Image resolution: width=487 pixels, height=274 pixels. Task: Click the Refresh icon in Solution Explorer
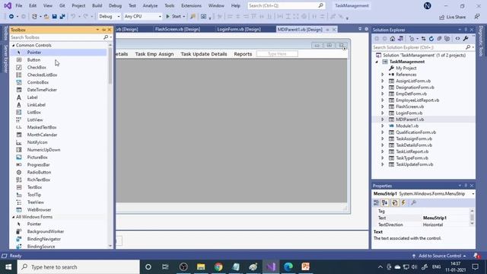[x=431, y=39]
